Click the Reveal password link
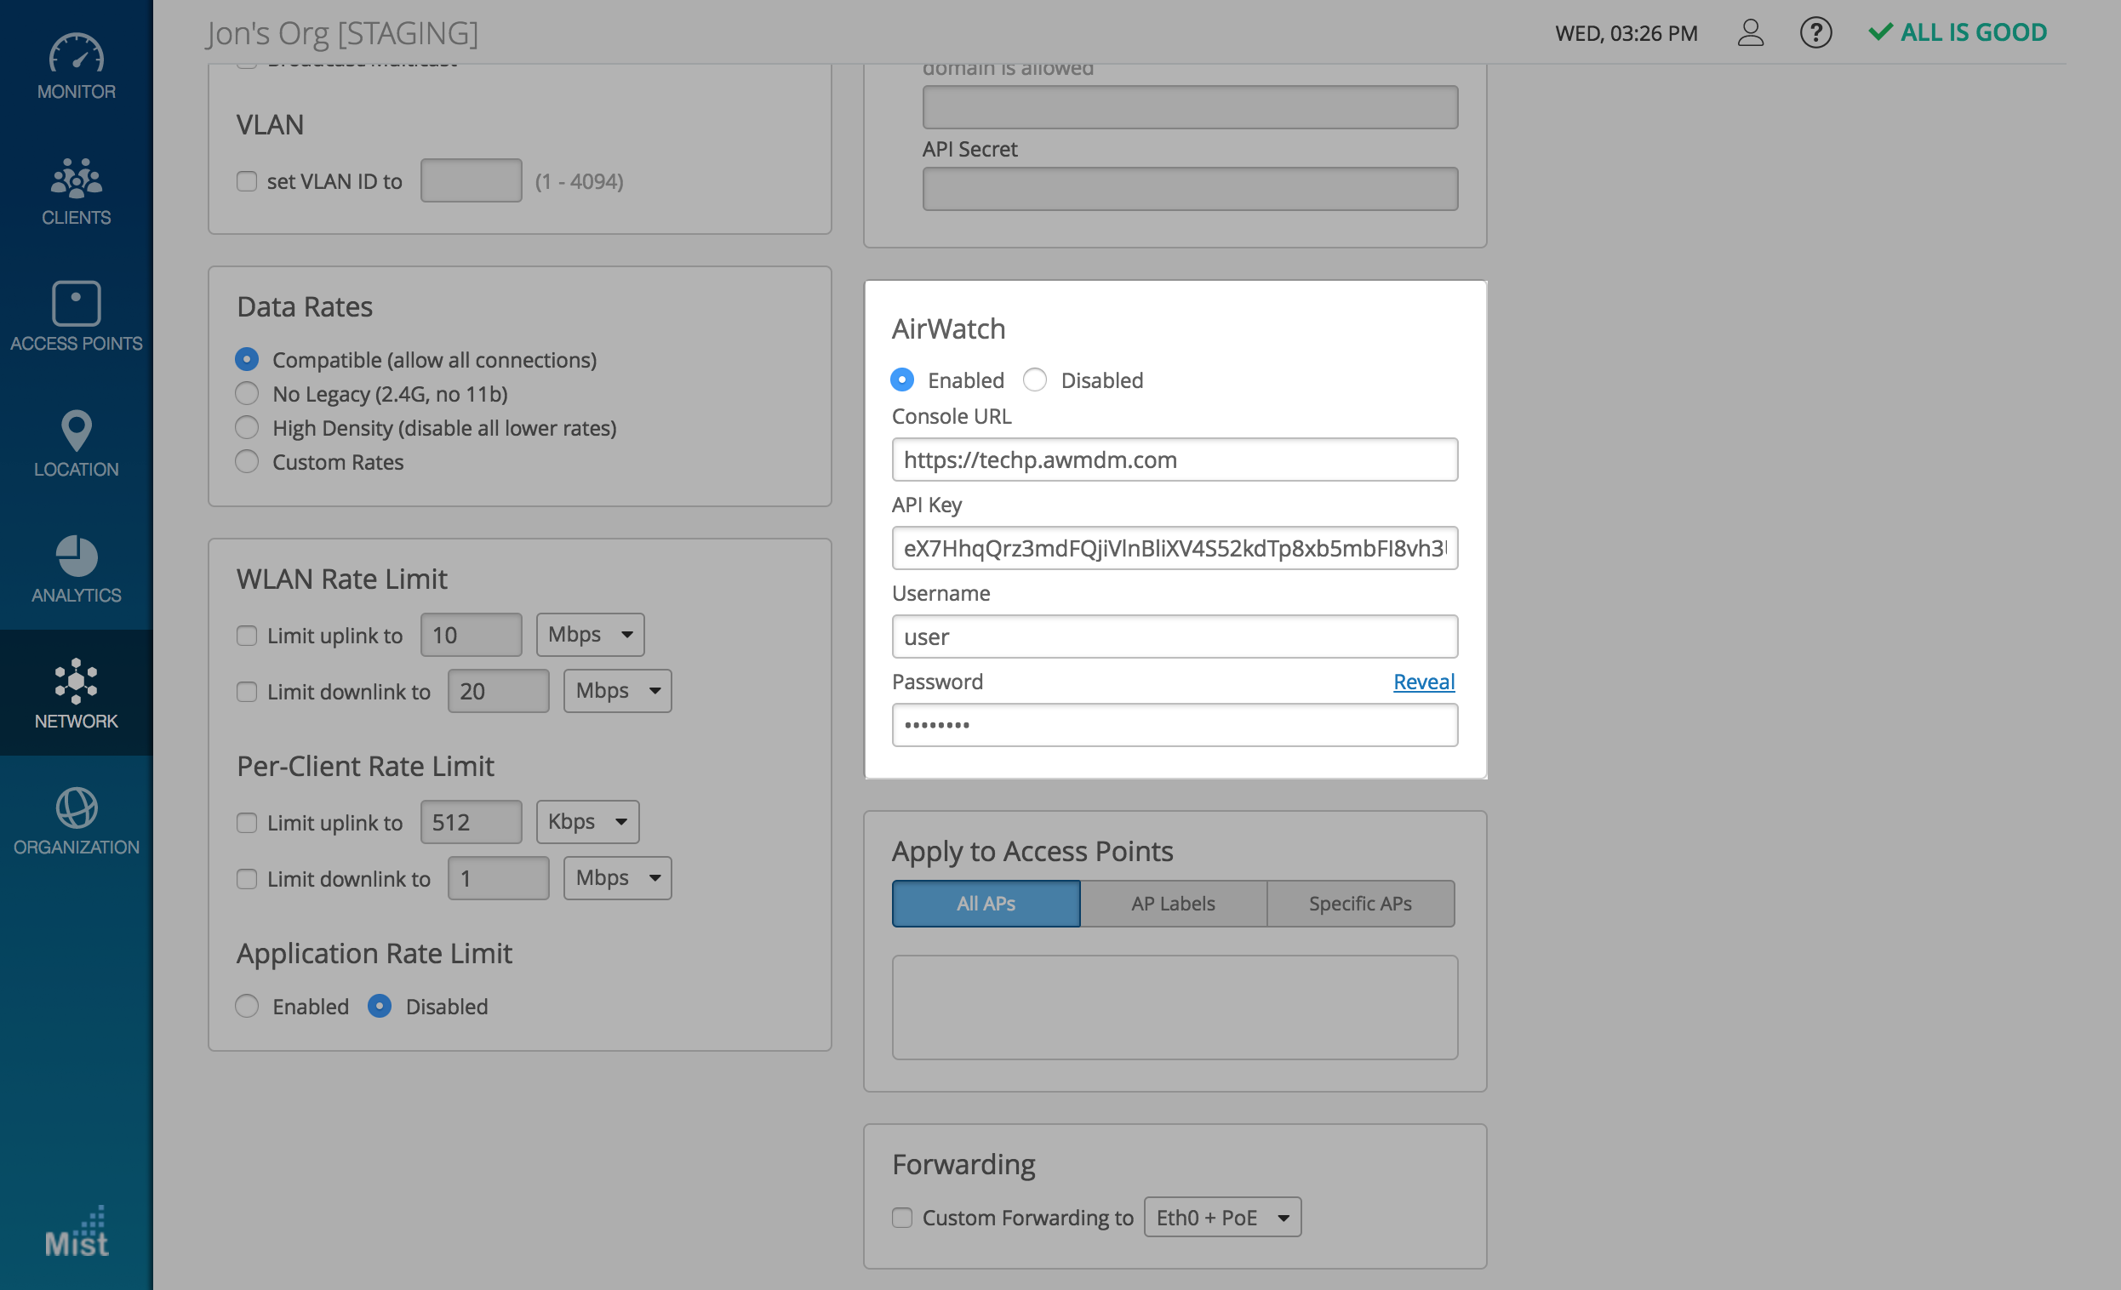2121x1290 pixels. [x=1424, y=682]
